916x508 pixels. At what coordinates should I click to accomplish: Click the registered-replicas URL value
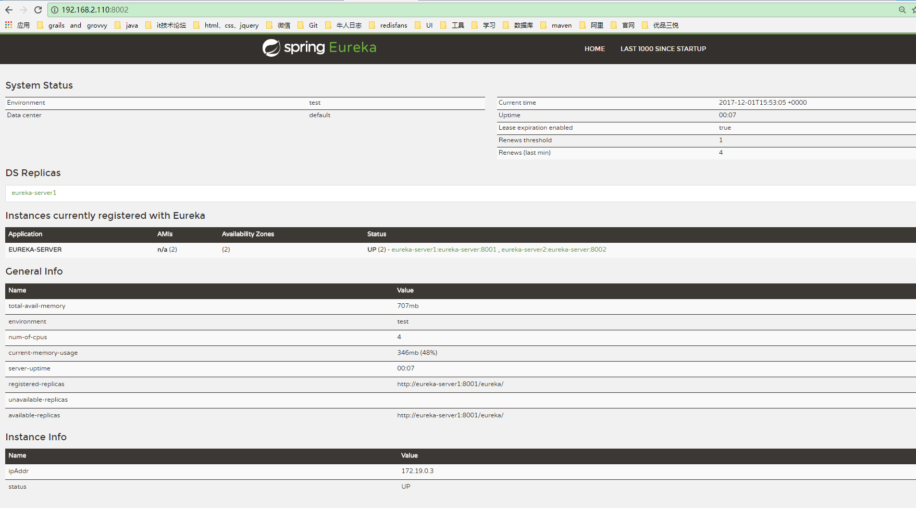click(450, 384)
